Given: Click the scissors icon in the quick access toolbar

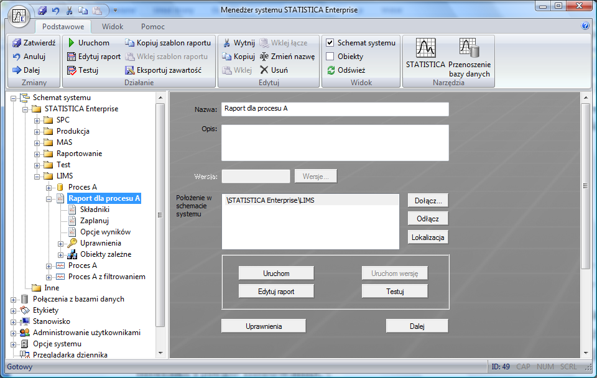Looking at the screenshot, I should coord(69,11).
